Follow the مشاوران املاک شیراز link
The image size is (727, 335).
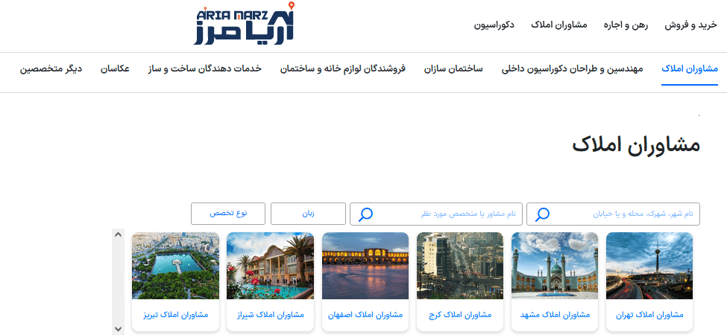[271, 315]
